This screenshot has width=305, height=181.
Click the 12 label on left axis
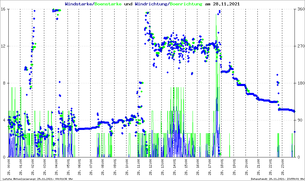[4, 46]
